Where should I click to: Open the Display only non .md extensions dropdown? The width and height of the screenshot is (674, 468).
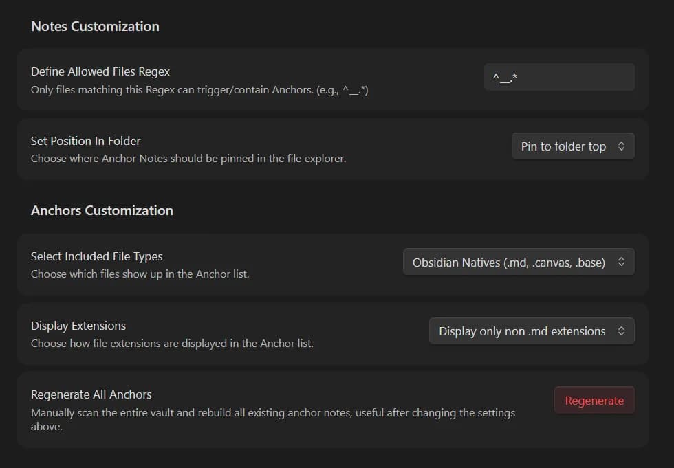click(532, 331)
